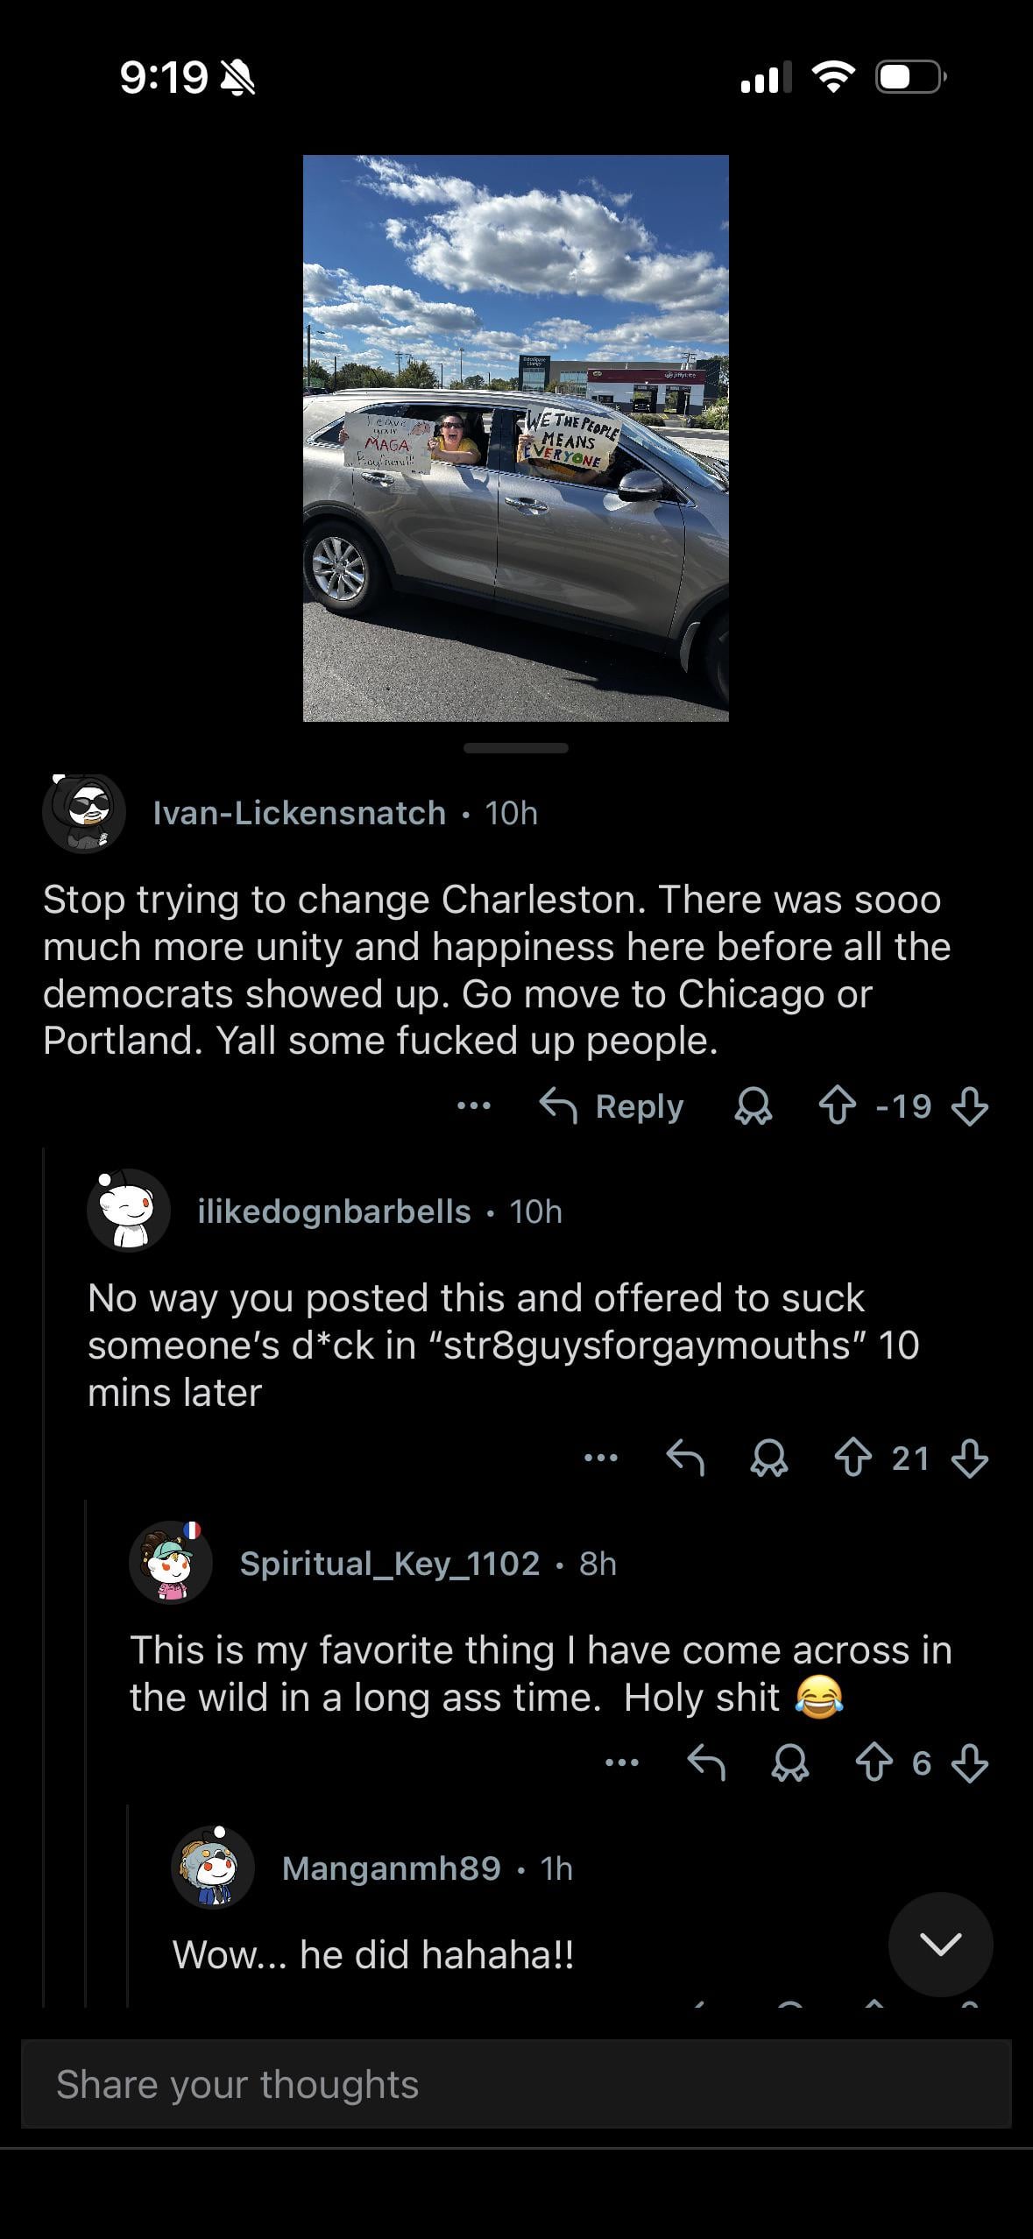Viewport: 1033px width, 2239px height.
Task: Give award to Ivan-Lickensnatch's comment
Action: click(753, 1106)
